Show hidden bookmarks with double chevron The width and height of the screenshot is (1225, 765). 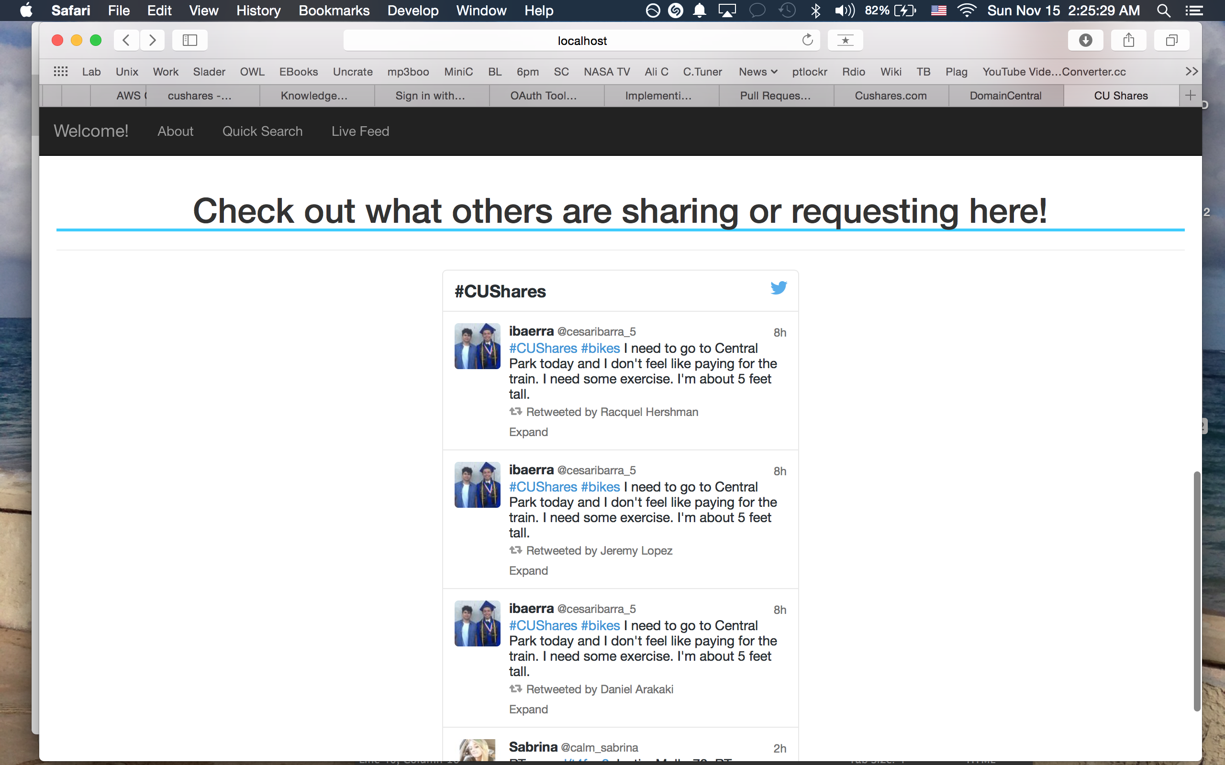tap(1191, 71)
